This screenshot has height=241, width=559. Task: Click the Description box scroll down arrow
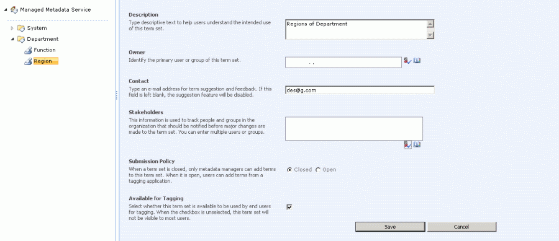[x=430, y=35]
